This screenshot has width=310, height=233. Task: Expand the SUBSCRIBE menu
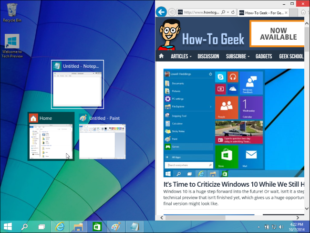(x=238, y=56)
